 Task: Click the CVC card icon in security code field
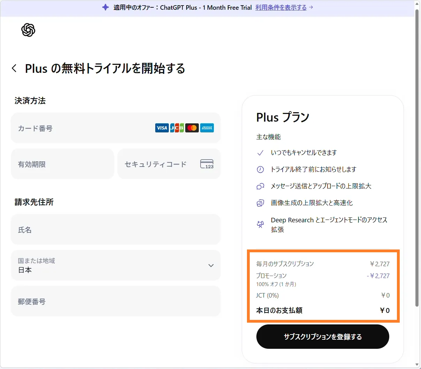[207, 164]
